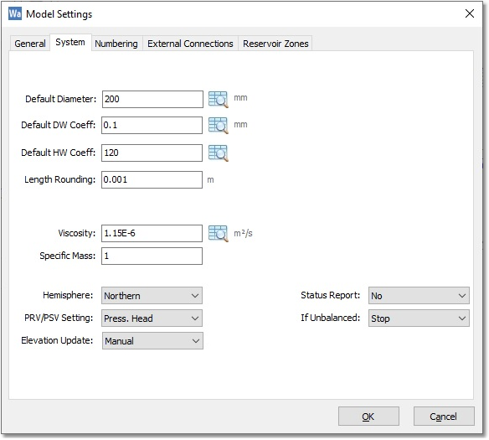Focus the Default HW Coeff field
This screenshot has height=440, width=489.
click(152, 153)
